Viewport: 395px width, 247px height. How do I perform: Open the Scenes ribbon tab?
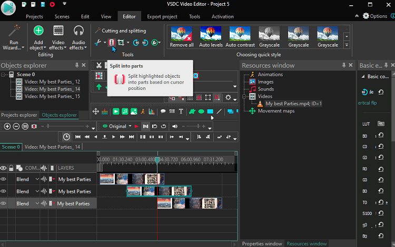point(62,17)
